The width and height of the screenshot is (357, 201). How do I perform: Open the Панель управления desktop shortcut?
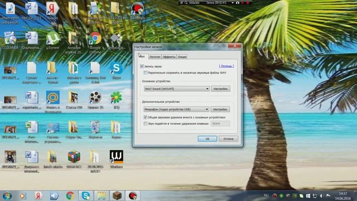point(53,132)
